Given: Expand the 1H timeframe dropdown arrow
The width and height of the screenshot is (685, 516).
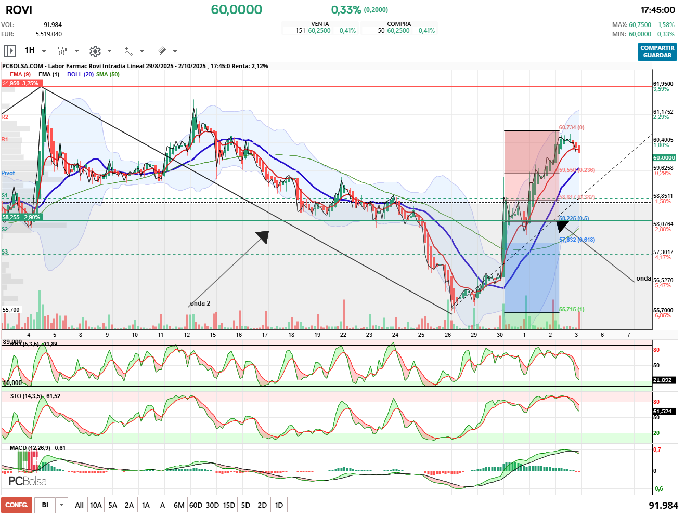Looking at the screenshot, I should tap(44, 51).
